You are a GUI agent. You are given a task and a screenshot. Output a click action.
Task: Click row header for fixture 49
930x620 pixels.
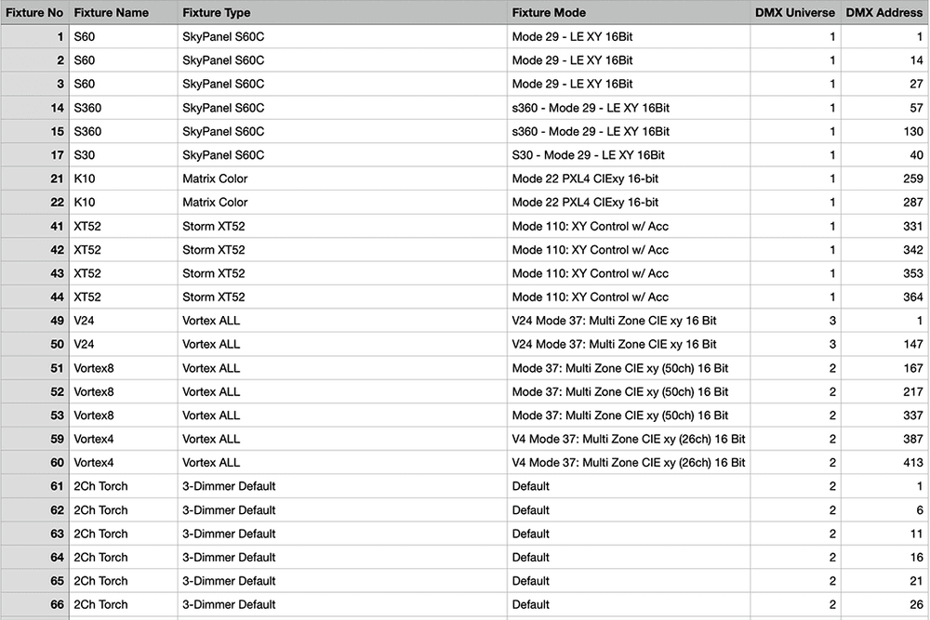(x=34, y=321)
